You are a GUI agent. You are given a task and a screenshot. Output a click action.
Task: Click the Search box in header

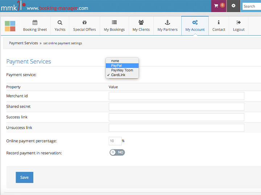click(x=252, y=6)
